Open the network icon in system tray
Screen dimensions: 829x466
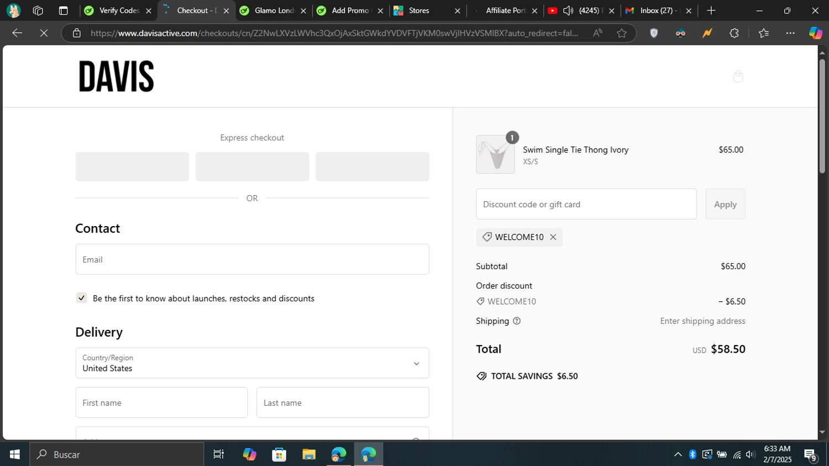pos(737,454)
